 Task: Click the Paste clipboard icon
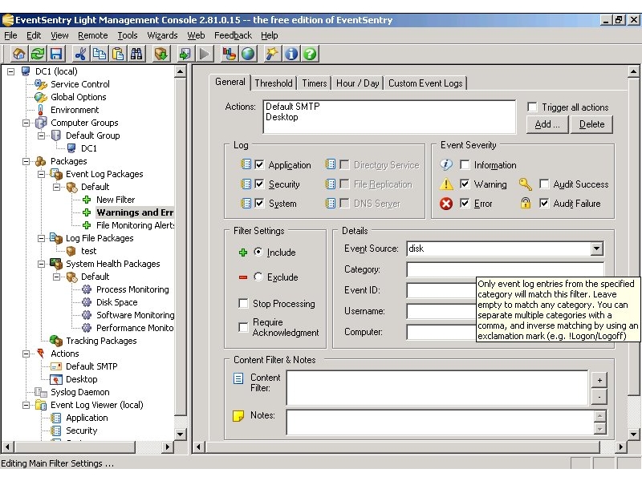[x=118, y=54]
